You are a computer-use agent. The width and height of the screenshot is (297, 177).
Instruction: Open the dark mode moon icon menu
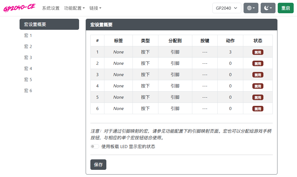268,8
